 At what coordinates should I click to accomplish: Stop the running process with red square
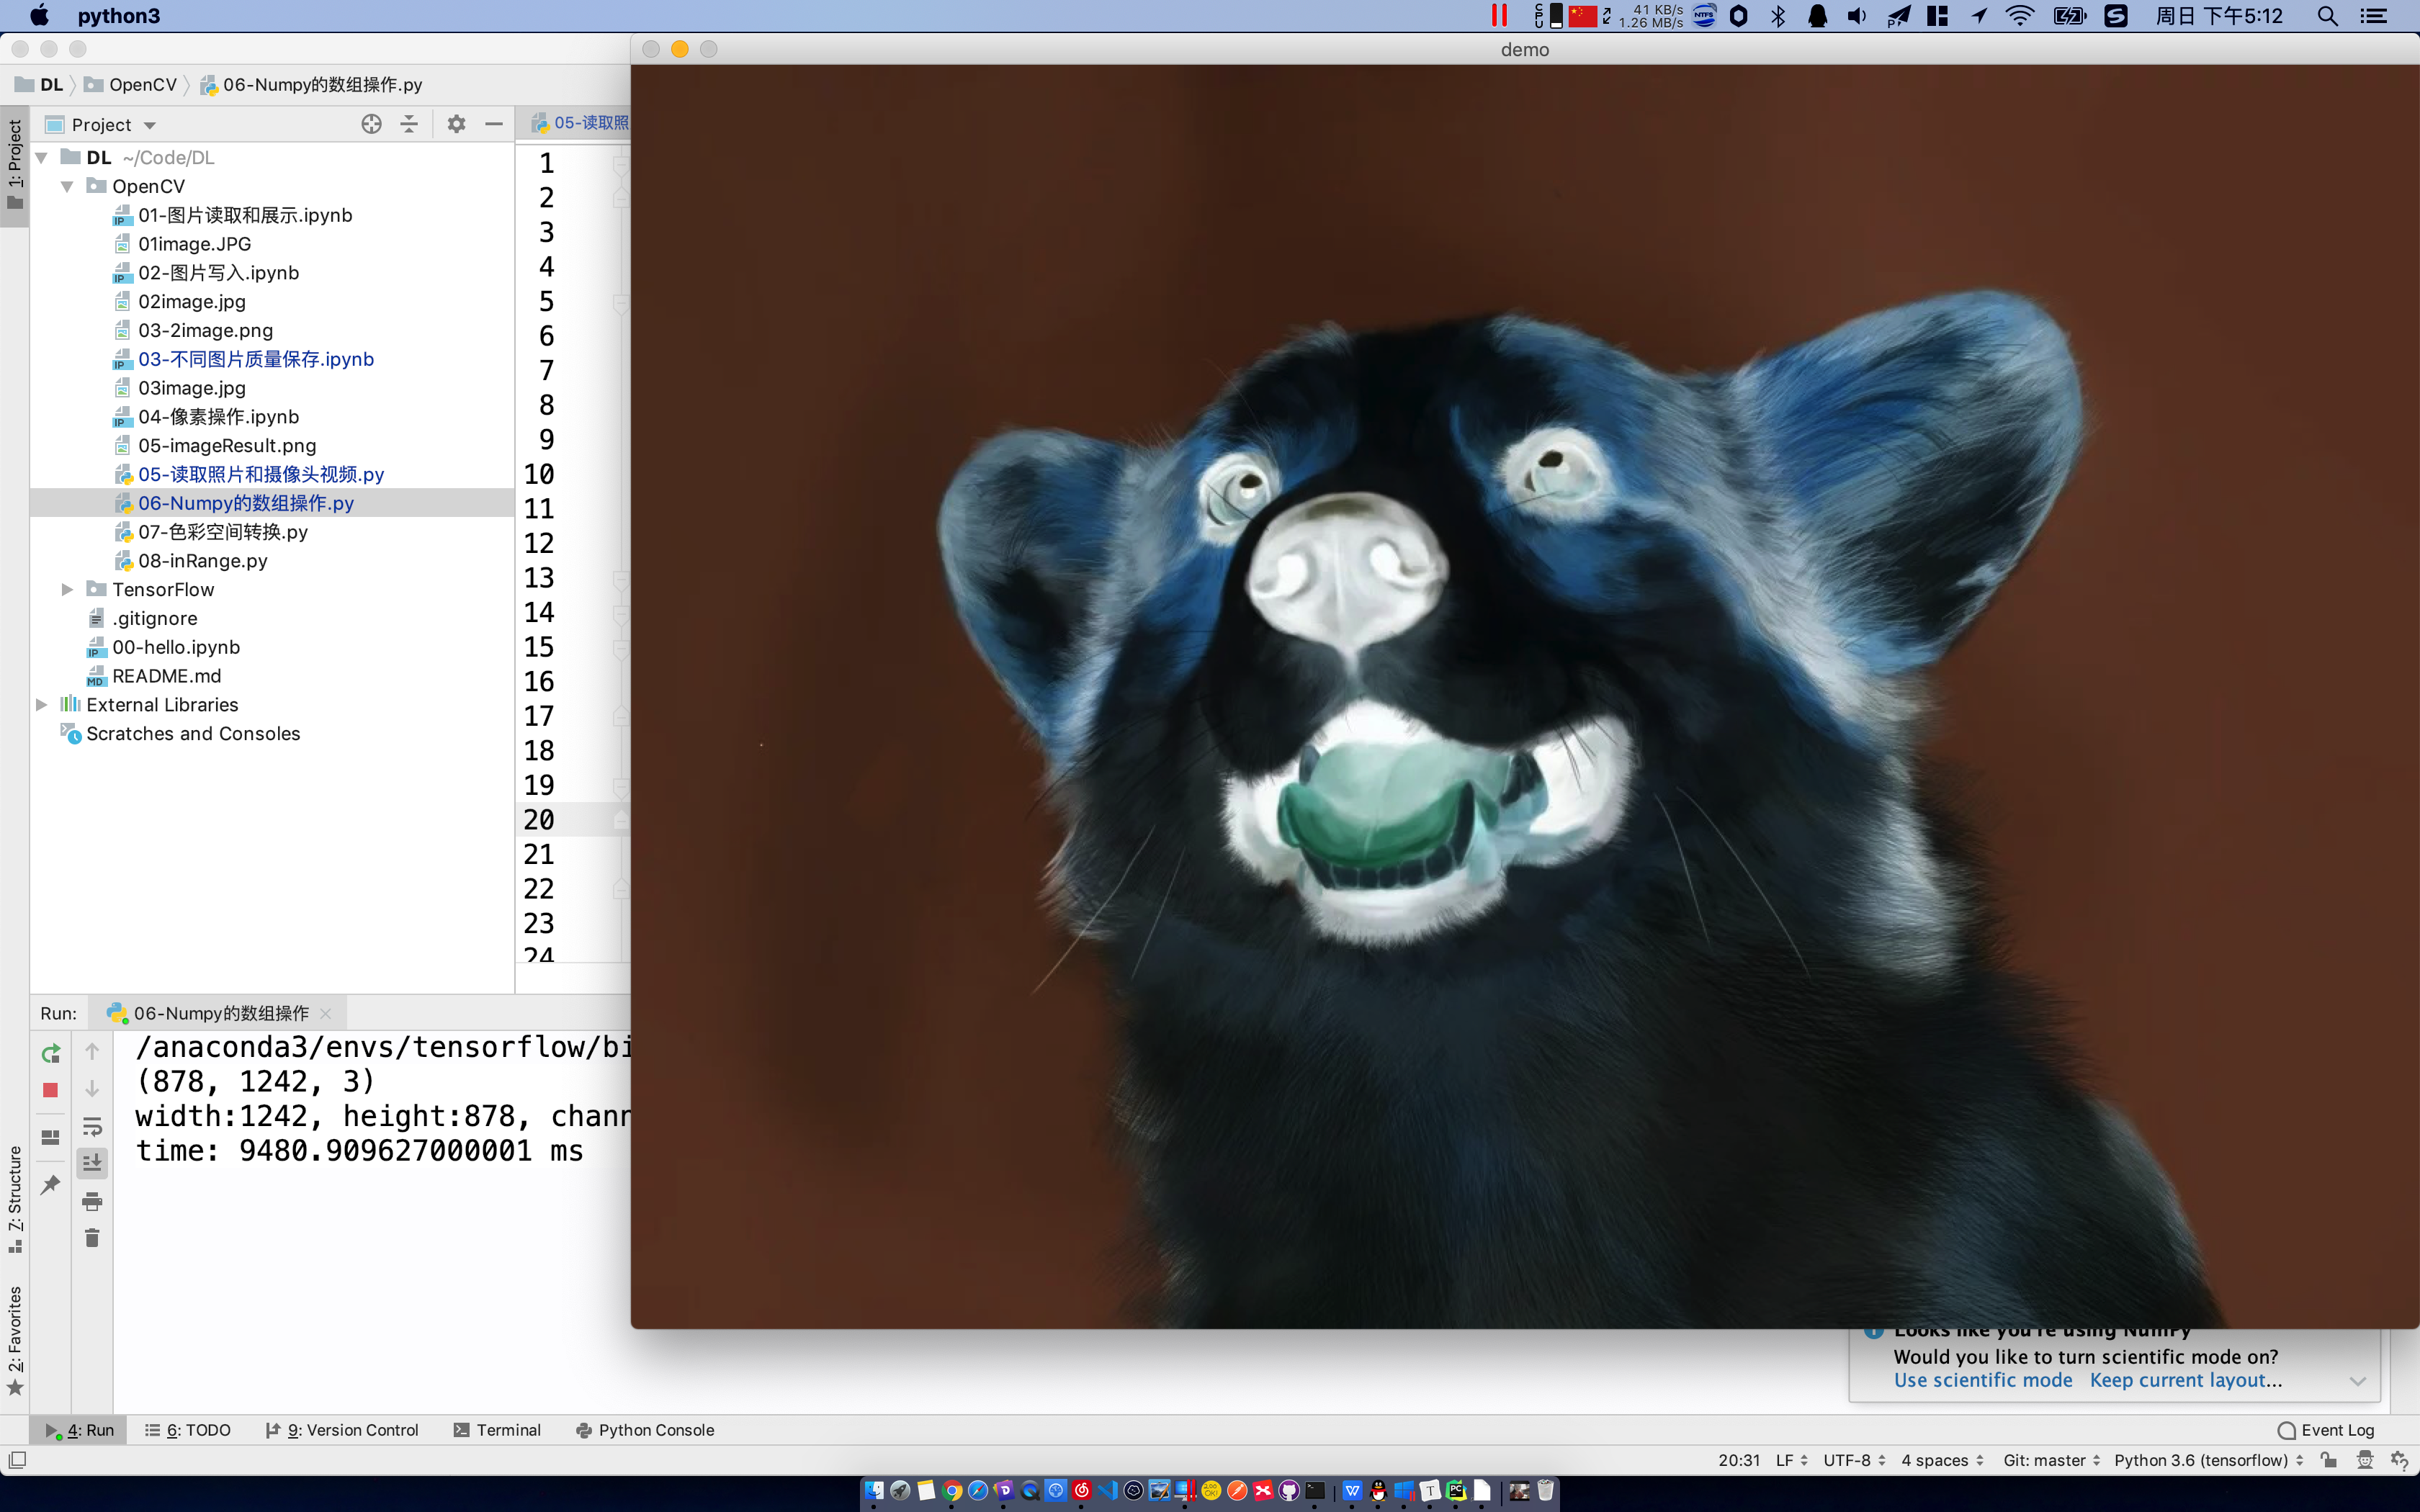50,1090
